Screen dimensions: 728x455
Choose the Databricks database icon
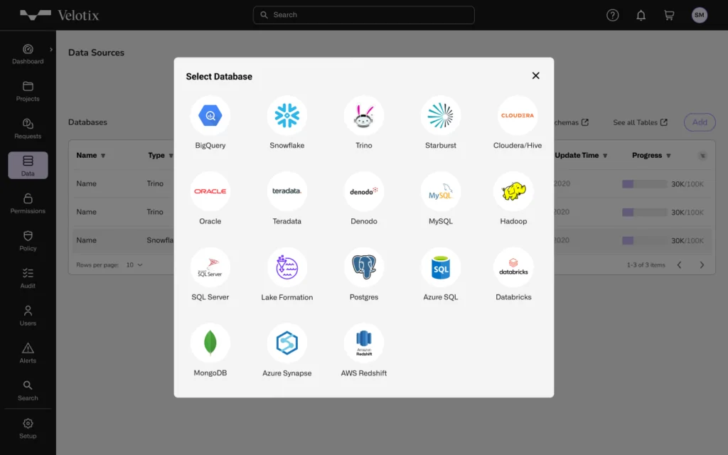coord(513,267)
